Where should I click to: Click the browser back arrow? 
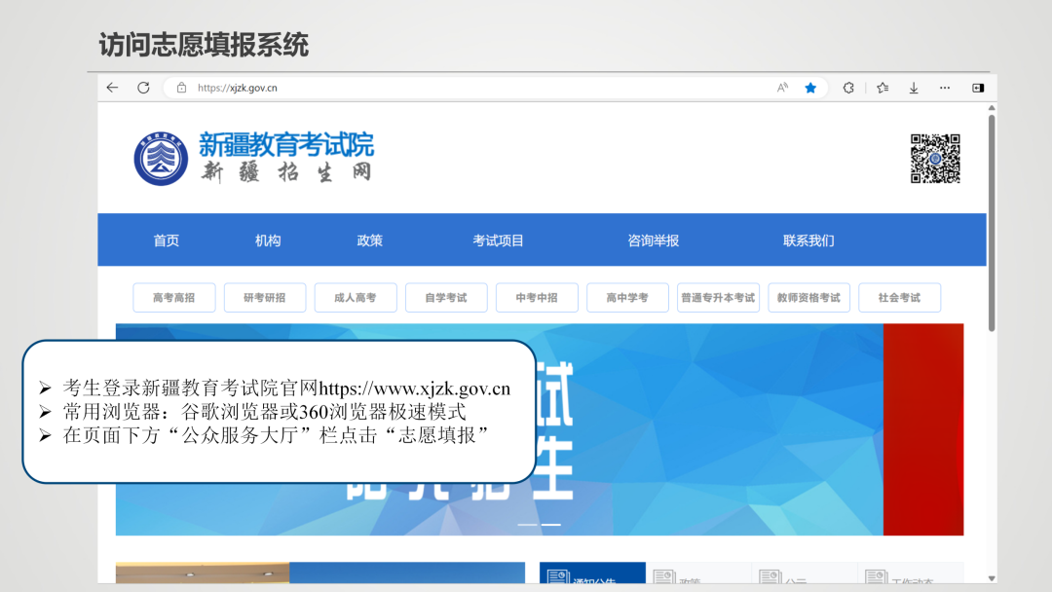click(x=112, y=88)
